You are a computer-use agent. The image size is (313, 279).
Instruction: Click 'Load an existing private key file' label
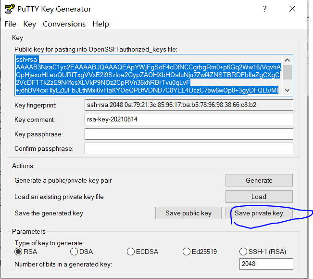(59, 197)
